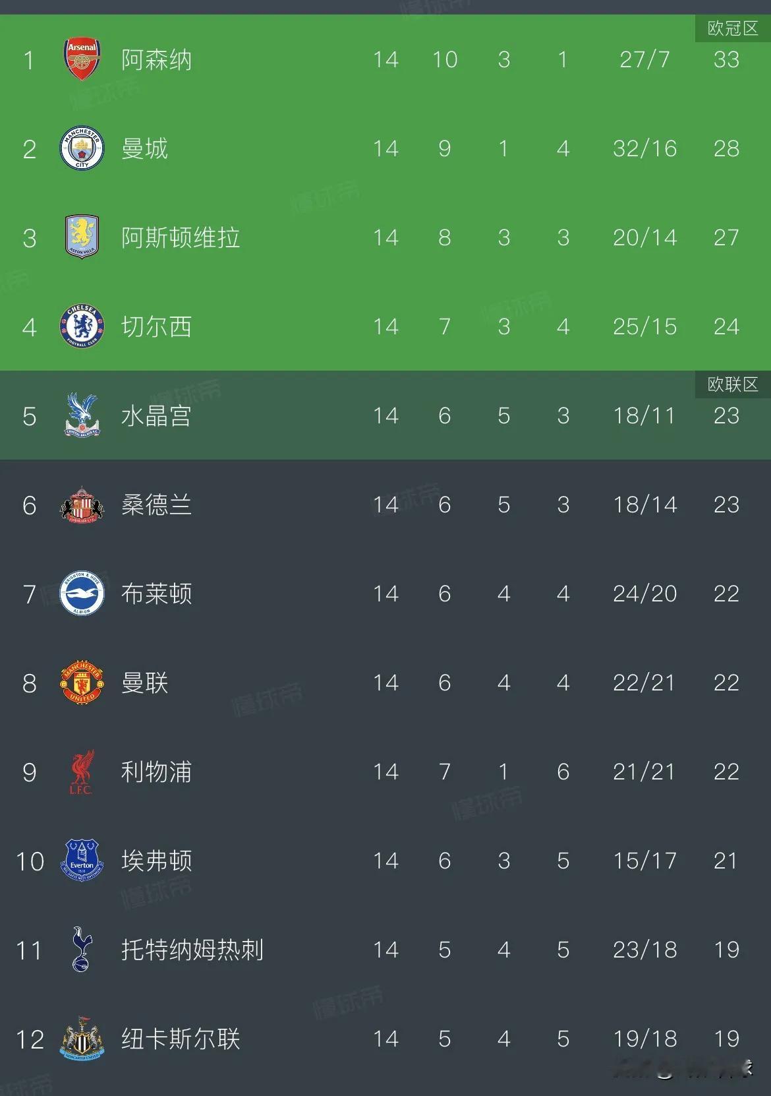Click 曼城's goal record 32/16
This screenshot has height=1096, width=771.
click(644, 149)
